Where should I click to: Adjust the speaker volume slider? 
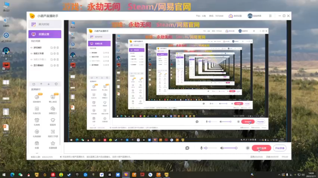pos(231,148)
